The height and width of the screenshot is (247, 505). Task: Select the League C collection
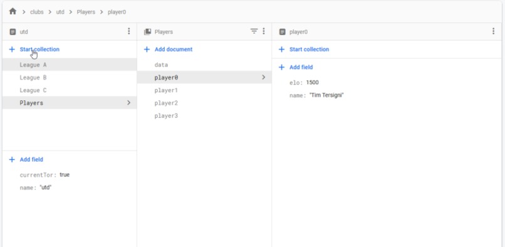pos(70,90)
